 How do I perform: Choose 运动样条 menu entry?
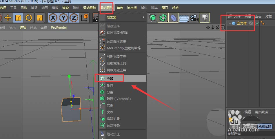tap(123, 125)
